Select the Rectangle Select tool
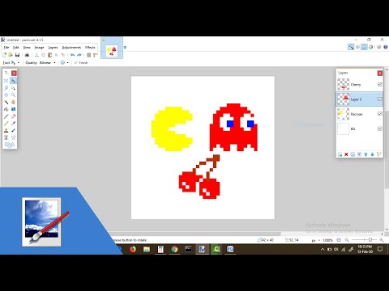 pos(6,81)
